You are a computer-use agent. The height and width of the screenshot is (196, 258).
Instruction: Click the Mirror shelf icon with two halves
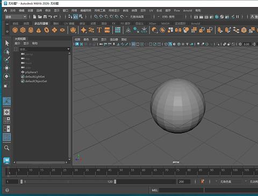pyautogui.click(x=178, y=30)
